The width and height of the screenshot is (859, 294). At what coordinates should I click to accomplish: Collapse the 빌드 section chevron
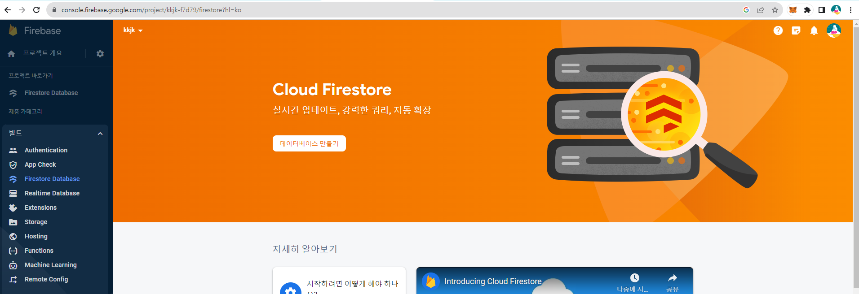pos(100,134)
